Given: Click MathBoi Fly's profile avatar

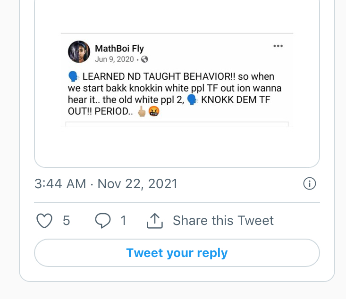Looking at the screenshot, I should [79, 52].
